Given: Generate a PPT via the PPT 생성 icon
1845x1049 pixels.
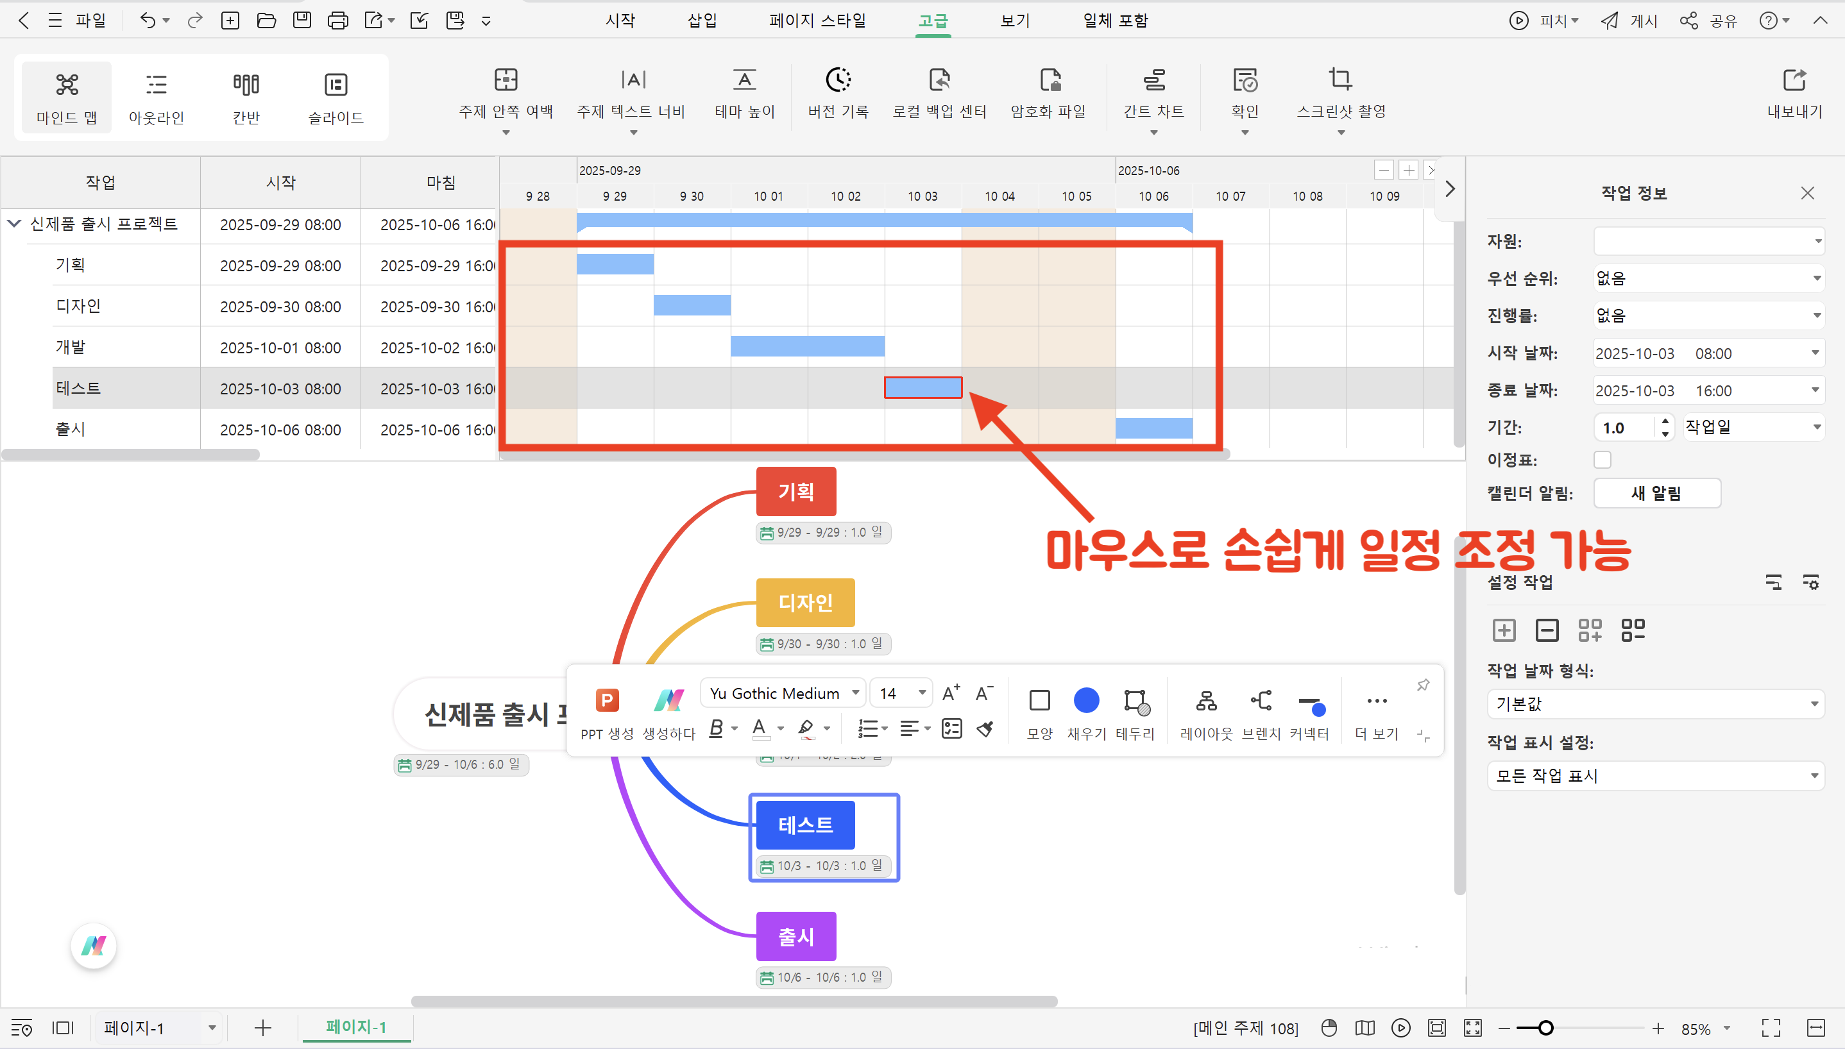Looking at the screenshot, I should point(608,700).
